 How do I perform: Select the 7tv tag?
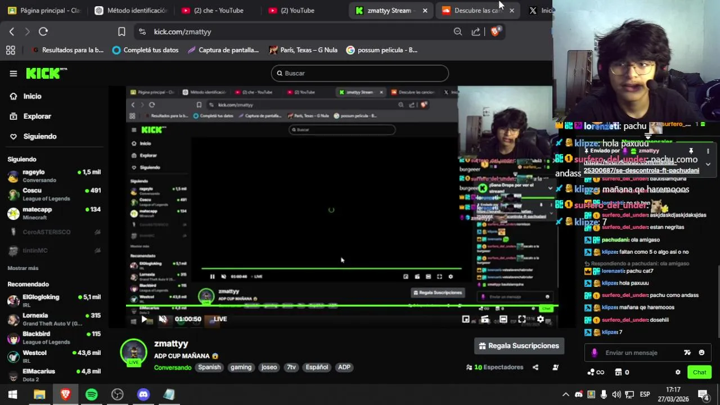pos(291,367)
